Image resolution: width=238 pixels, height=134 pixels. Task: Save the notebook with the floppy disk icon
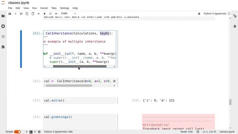click(x=10, y=14)
